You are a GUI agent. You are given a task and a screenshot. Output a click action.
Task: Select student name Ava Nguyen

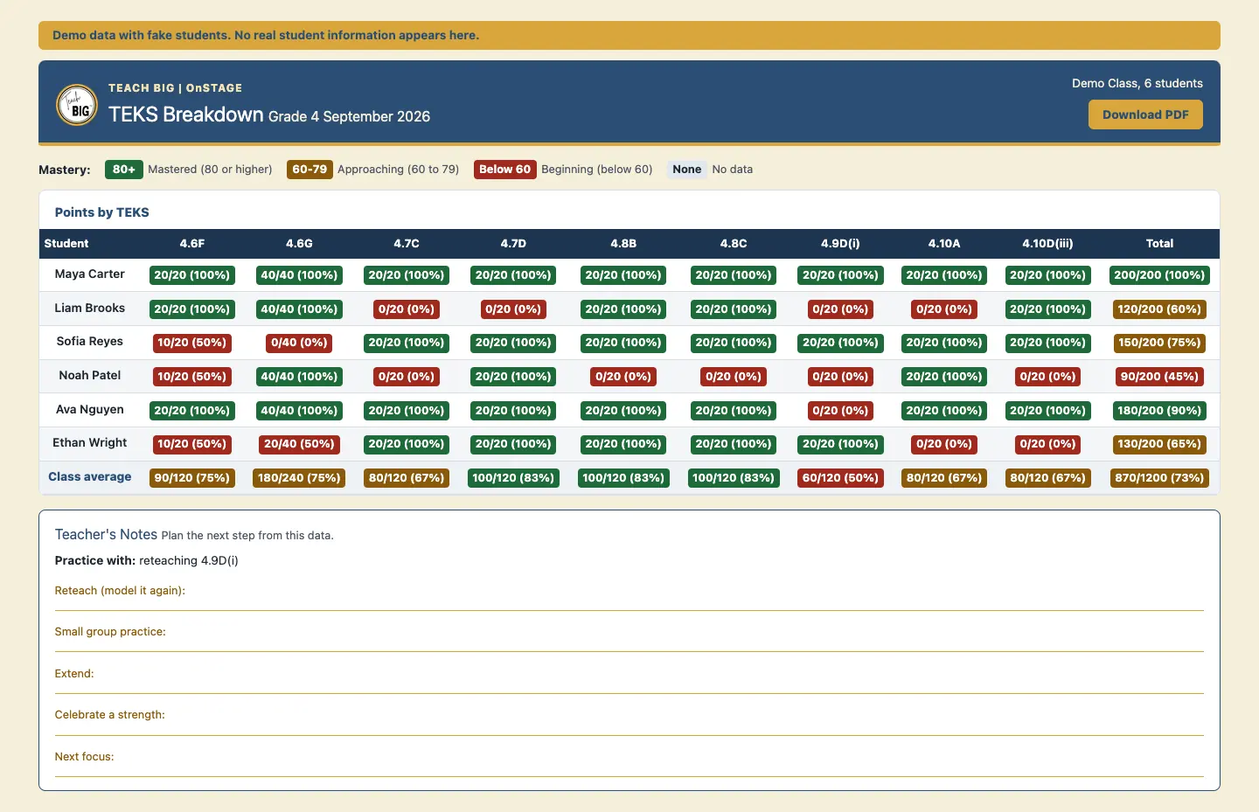pyautogui.click(x=90, y=410)
